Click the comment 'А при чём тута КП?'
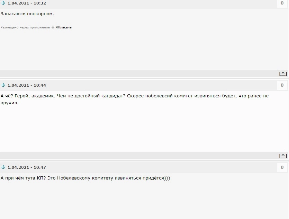Screen dimensions: 289x219 click(x=85, y=178)
